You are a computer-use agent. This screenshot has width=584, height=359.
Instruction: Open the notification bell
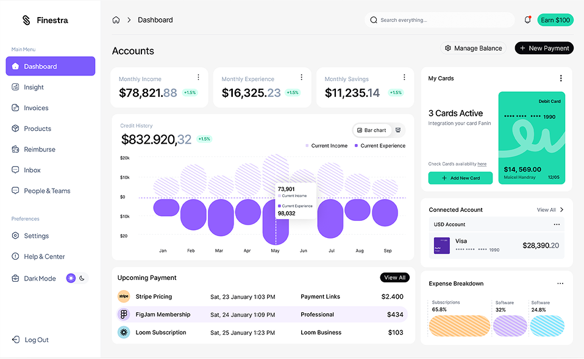(527, 19)
